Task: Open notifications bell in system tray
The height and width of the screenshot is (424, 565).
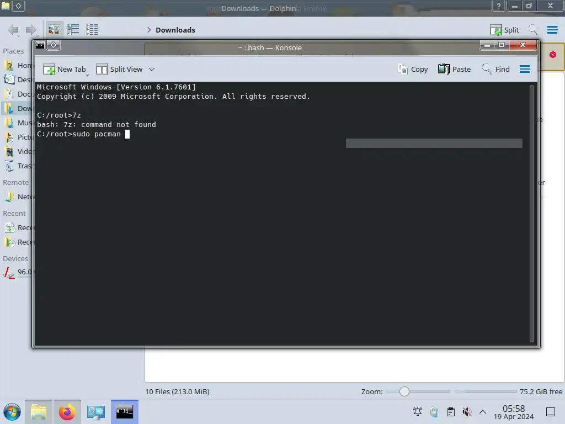Action: point(418,412)
